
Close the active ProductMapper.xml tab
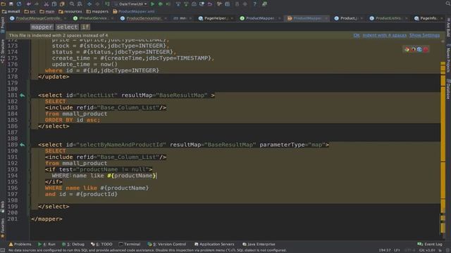click(x=326, y=18)
